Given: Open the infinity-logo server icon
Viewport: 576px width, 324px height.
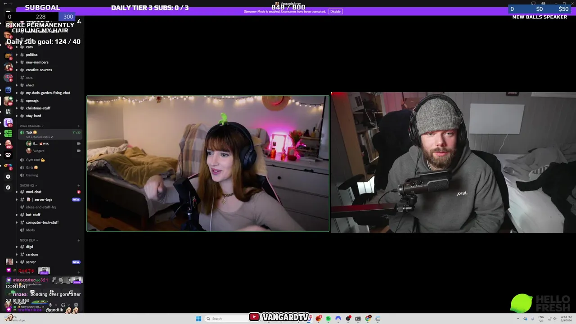Looking at the screenshot, I should coord(8,155).
